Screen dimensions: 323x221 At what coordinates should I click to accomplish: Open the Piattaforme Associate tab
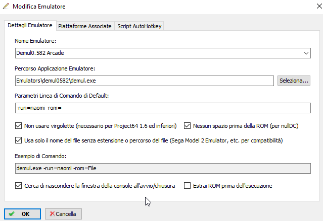(85, 26)
